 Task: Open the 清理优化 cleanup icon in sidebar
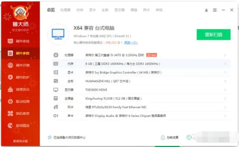point(10,89)
